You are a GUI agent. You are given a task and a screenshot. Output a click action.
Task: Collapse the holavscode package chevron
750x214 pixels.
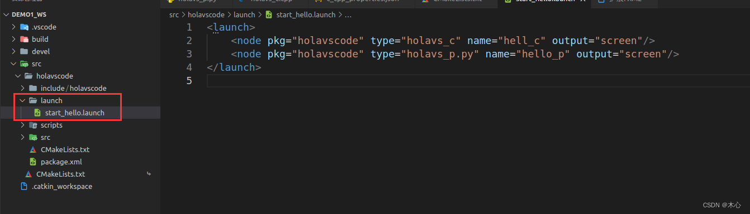(18, 76)
